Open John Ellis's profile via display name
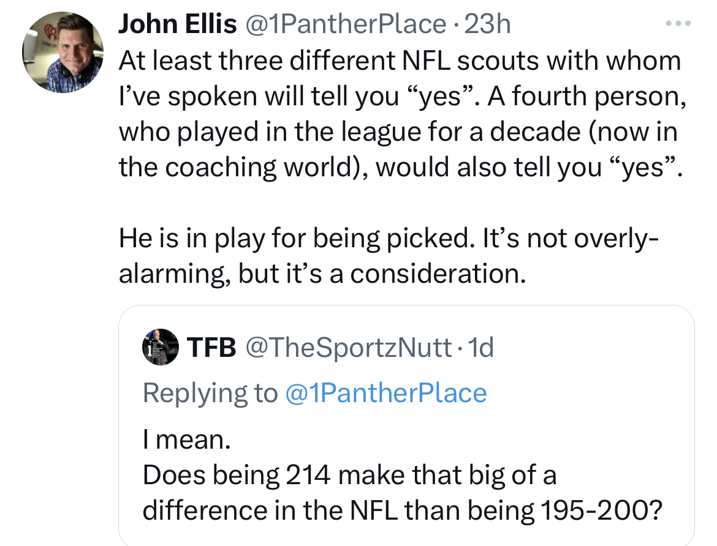The image size is (717, 546). 177,24
